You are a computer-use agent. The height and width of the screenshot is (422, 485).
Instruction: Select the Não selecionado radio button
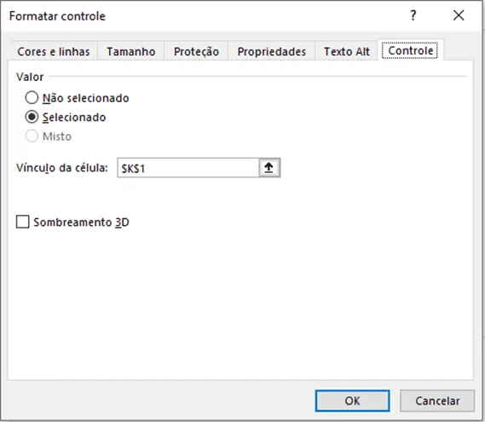pos(32,98)
